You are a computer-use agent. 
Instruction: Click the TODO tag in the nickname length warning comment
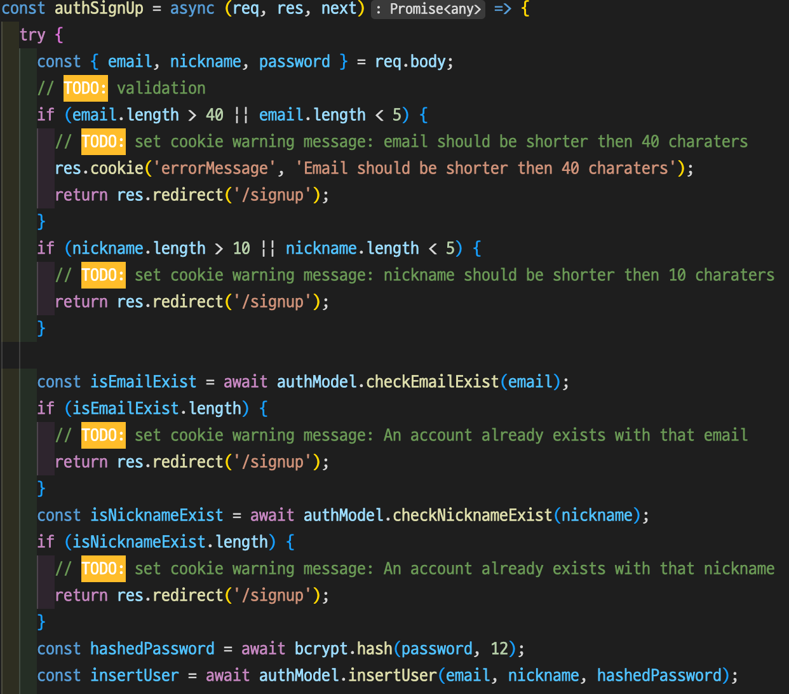(x=104, y=275)
